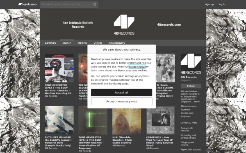Viewport: 246px width, 153px height.
Task: Click Caroline K Now Wait For Last Year title
Action: (x=159, y=141)
